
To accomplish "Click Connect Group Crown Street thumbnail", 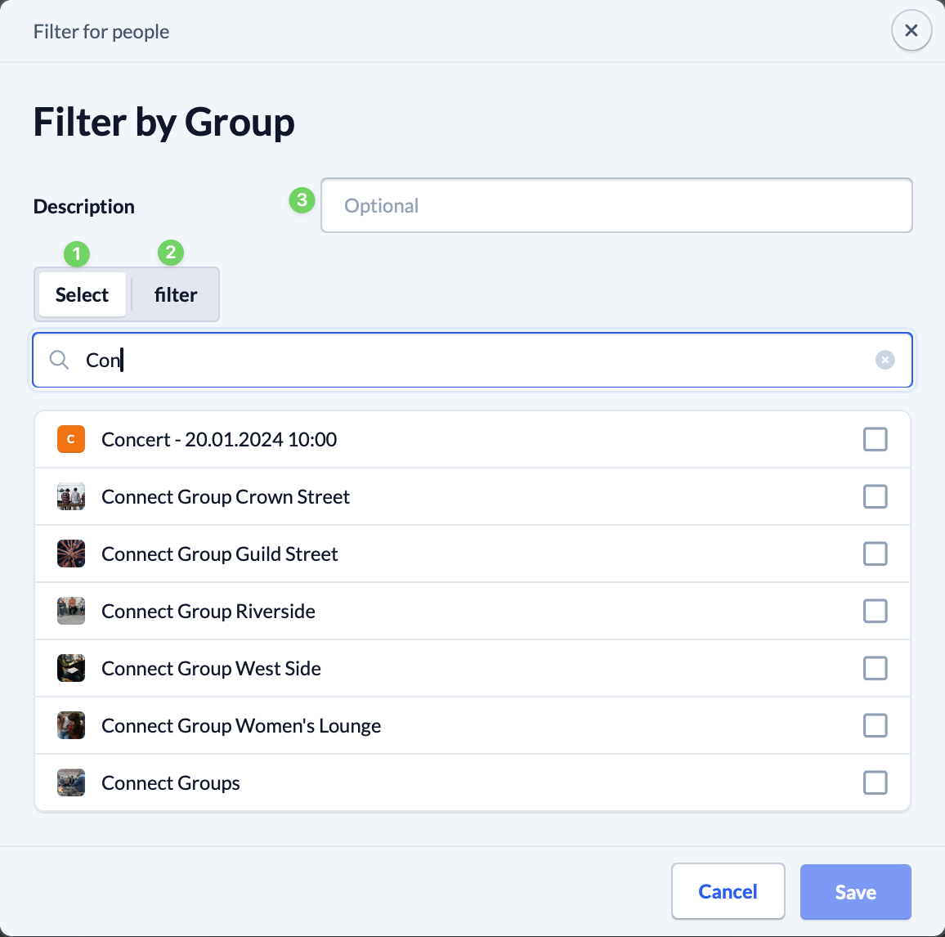I will pos(71,496).
